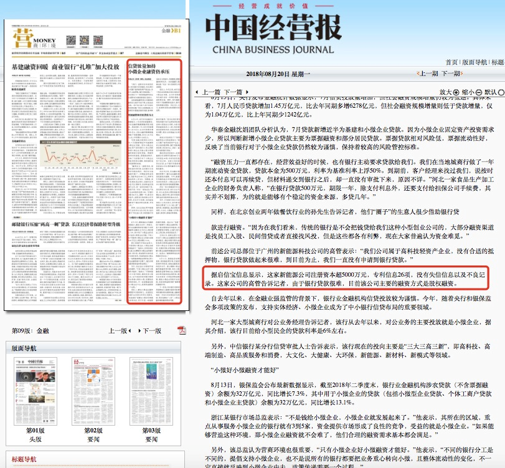Open the next issue via 下一期
Viewport: 505px width, 468px height.
coord(452,74)
